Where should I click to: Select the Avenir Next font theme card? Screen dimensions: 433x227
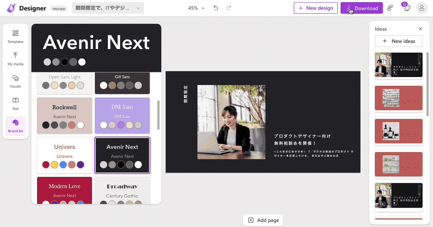[x=122, y=155]
